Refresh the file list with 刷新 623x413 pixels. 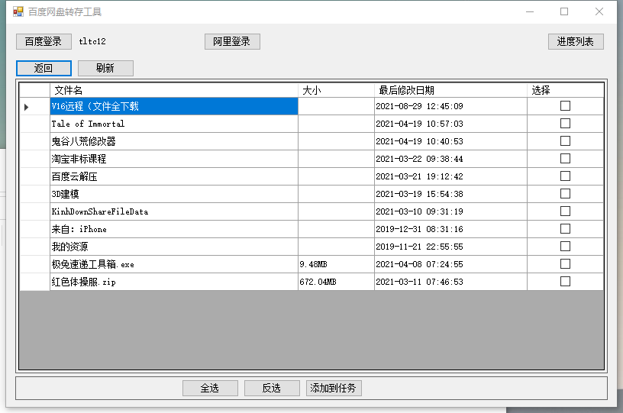pos(105,68)
